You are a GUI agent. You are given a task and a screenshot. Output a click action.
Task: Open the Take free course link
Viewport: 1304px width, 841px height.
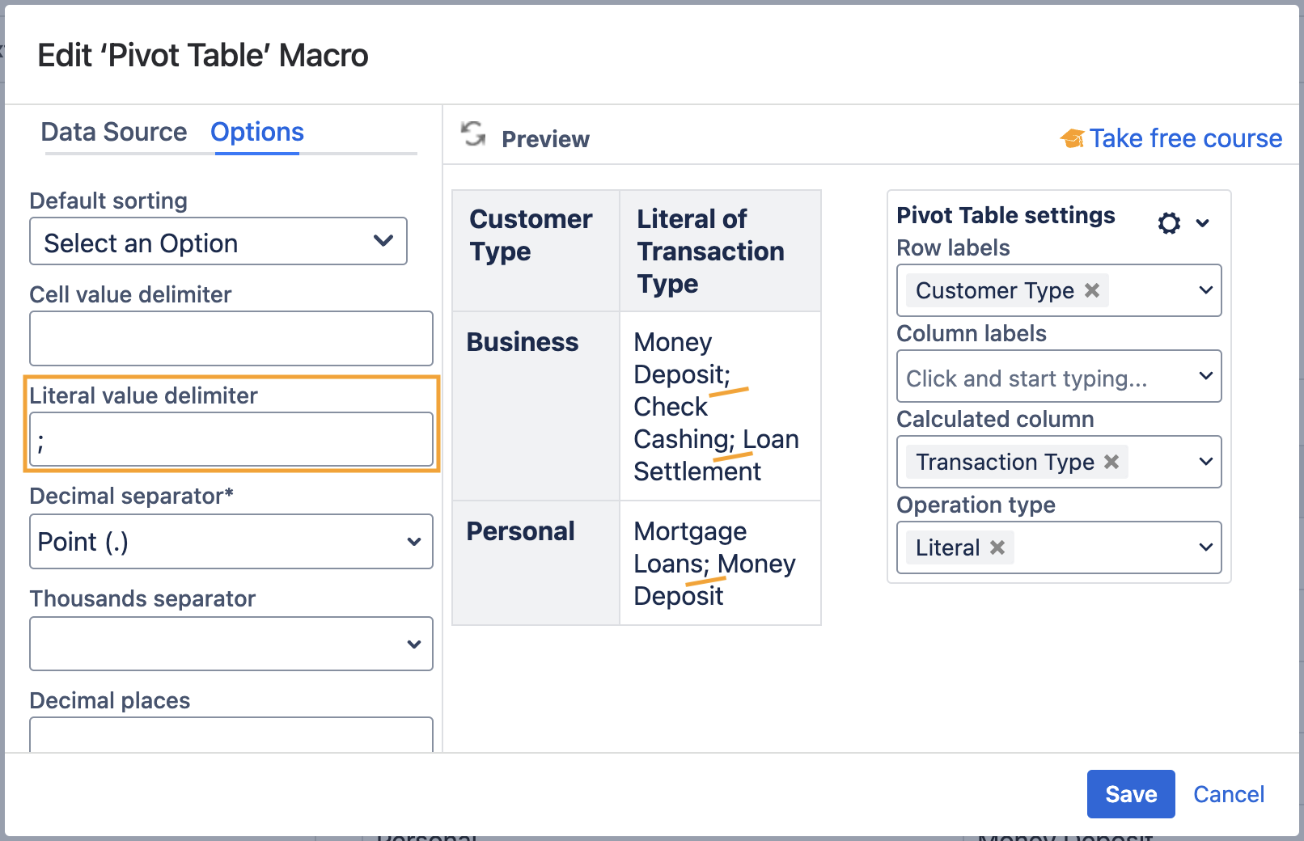click(x=1185, y=139)
